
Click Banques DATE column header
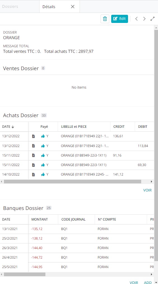point(14,219)
